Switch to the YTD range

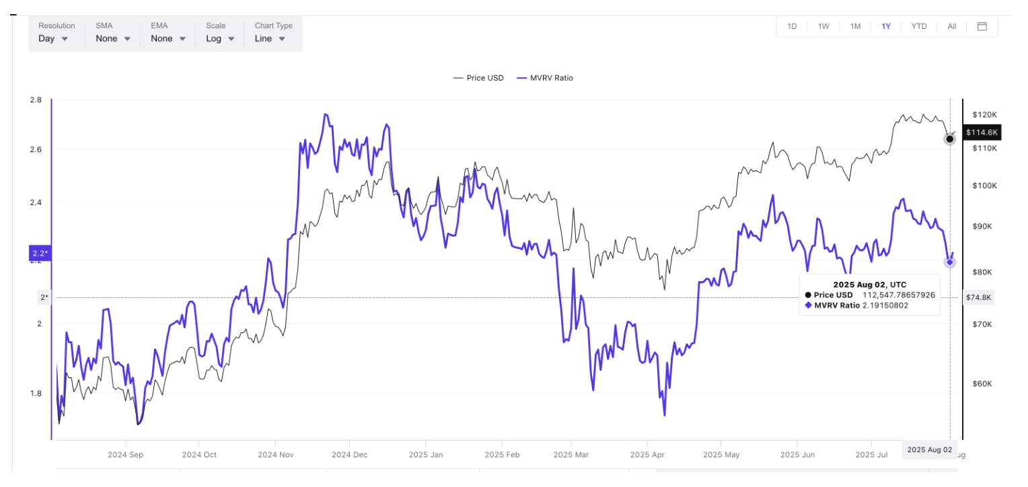919,26
